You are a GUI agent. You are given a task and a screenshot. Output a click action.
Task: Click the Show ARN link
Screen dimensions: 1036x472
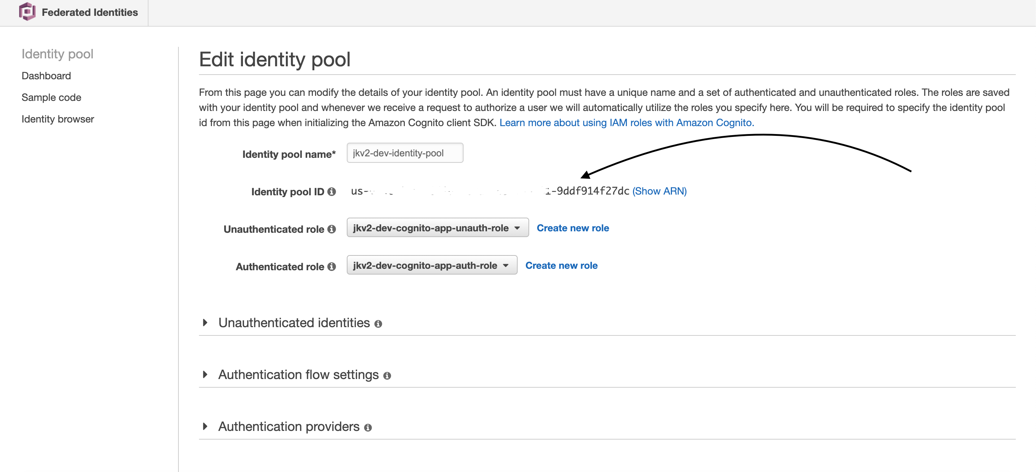tap(659, 191)
